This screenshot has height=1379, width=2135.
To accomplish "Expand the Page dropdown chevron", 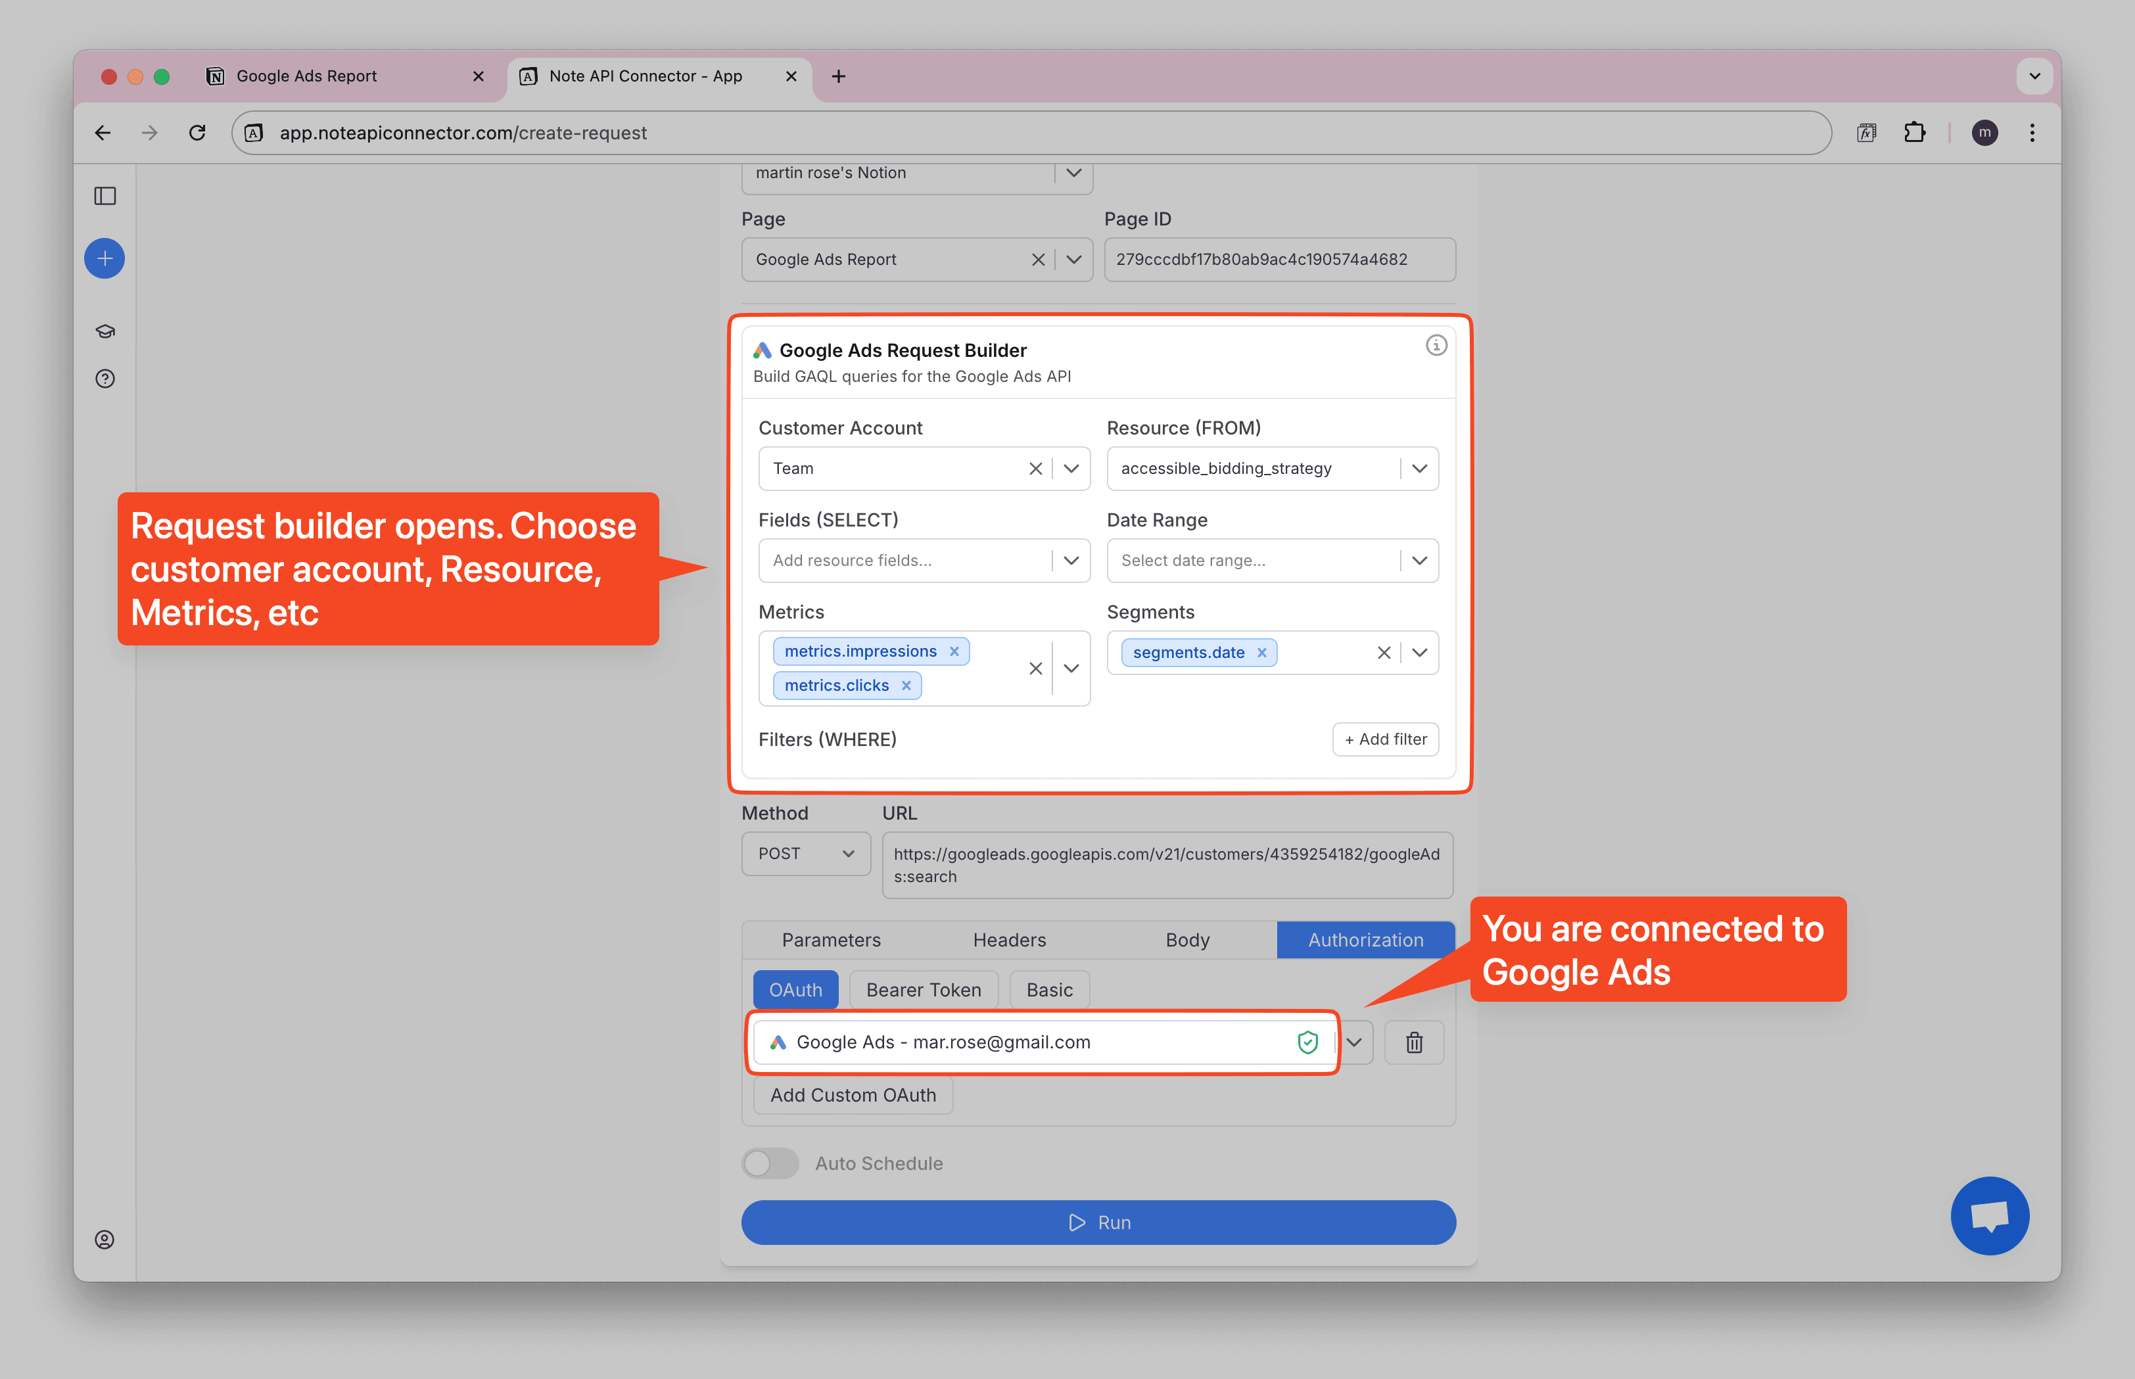I will (x=1074, y=260).
